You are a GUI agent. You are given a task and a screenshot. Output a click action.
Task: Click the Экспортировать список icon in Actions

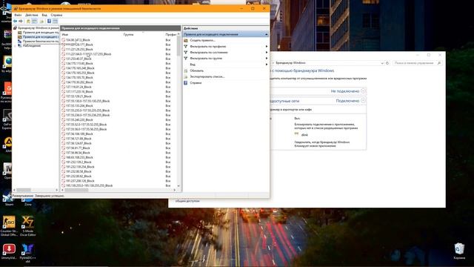(x=186, y=76)
